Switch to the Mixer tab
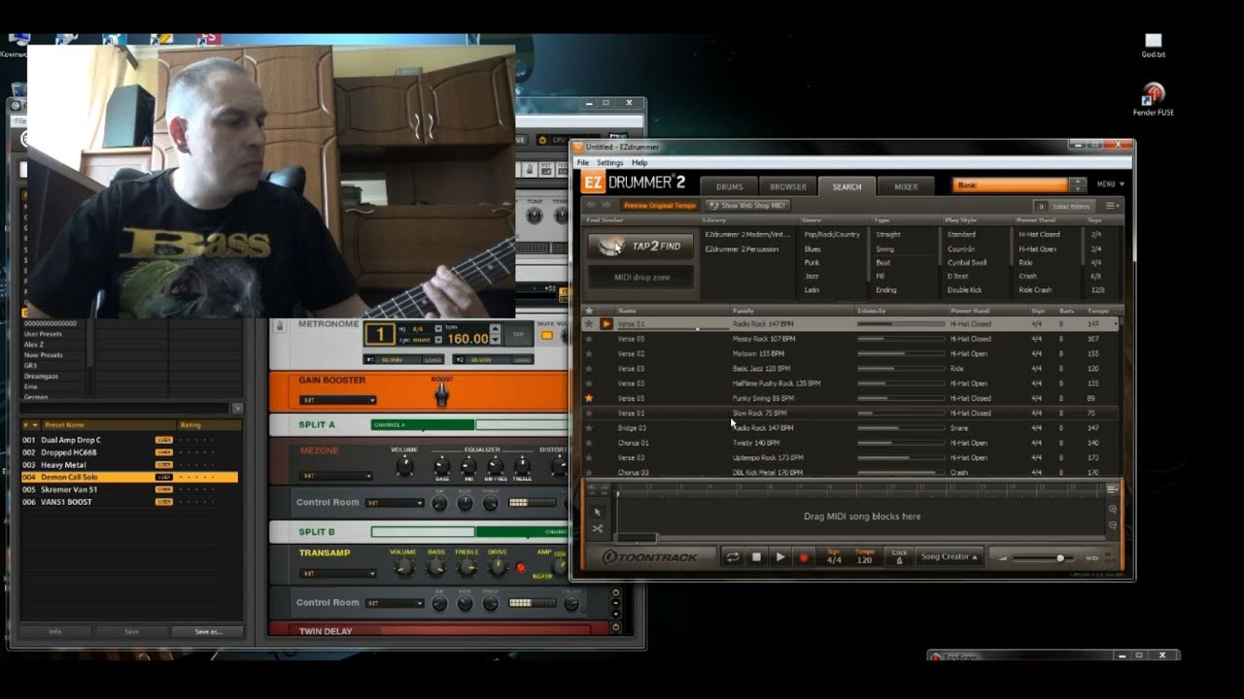Screen dimensions: 1244x699 coord(906,186)
